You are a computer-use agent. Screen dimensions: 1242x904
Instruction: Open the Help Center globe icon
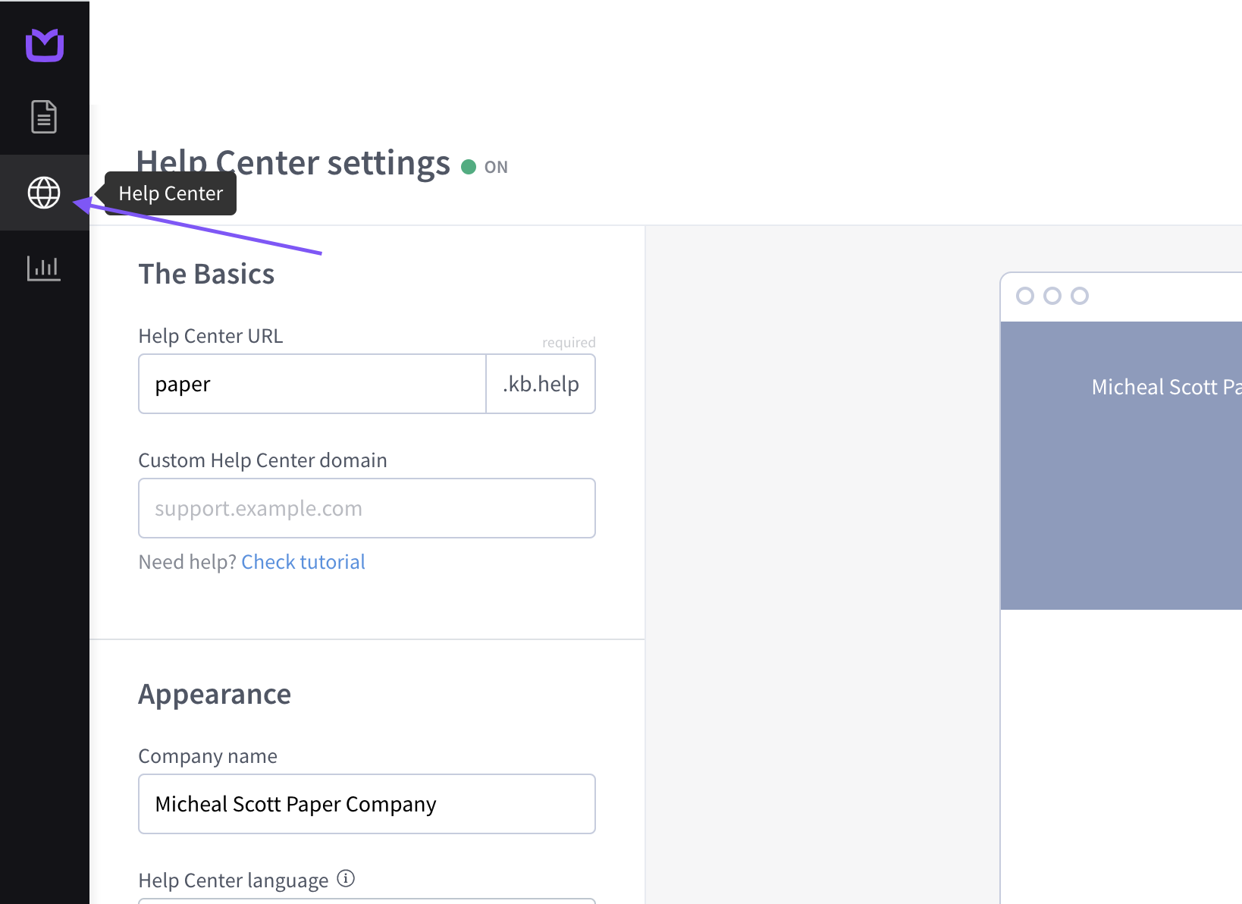coord(44,193)
